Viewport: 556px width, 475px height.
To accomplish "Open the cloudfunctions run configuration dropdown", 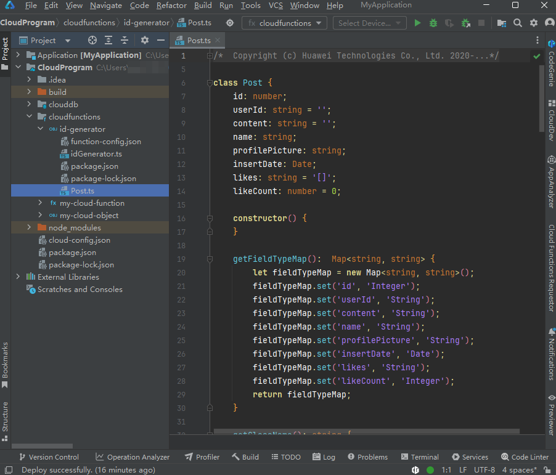I will point(285,23).
